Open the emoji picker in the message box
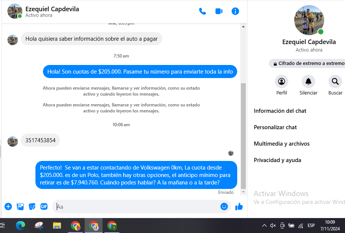The height and width of the screenshot is (233, 345). click(224, 206)
